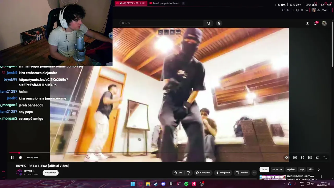This screenshot has width=334, height=188.
Task: Toggle subtitles in the video player
Action: (295, 157)
